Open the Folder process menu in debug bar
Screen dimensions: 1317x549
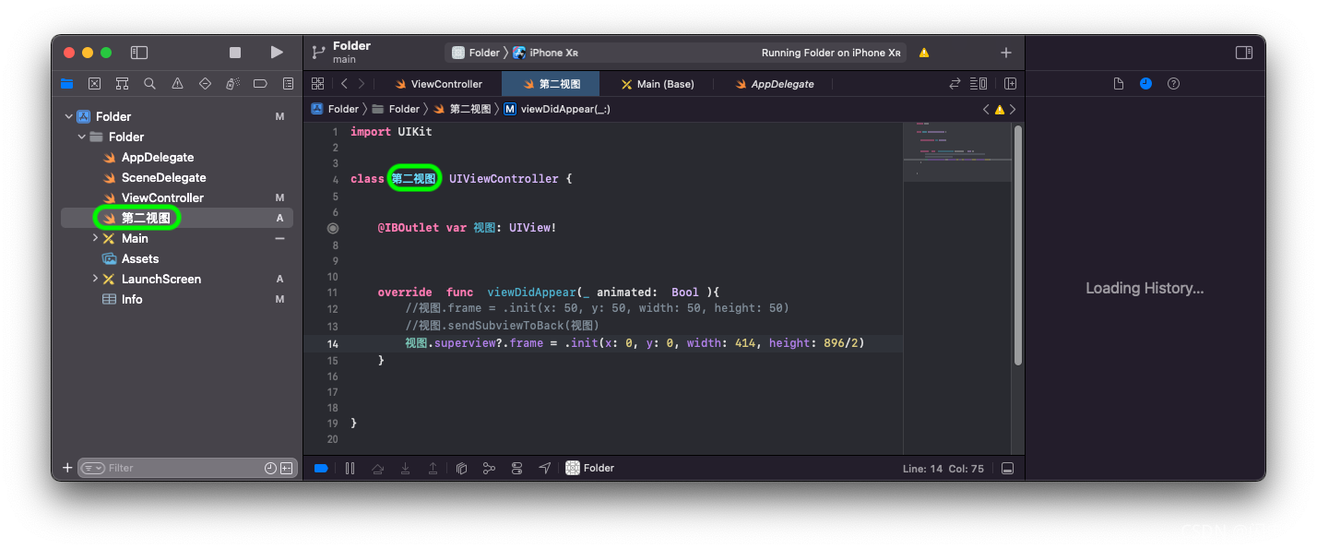(x=590, y=469)
